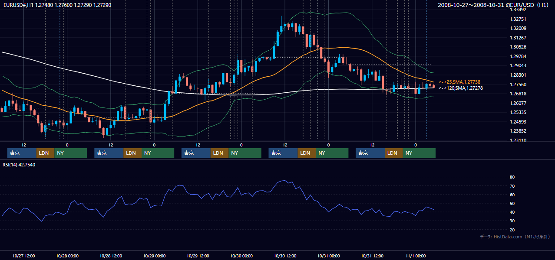Click price axis label 1.31267
The height and width of the screenshot is (260, 555).
pyautogui.click(x=519, y=38)
